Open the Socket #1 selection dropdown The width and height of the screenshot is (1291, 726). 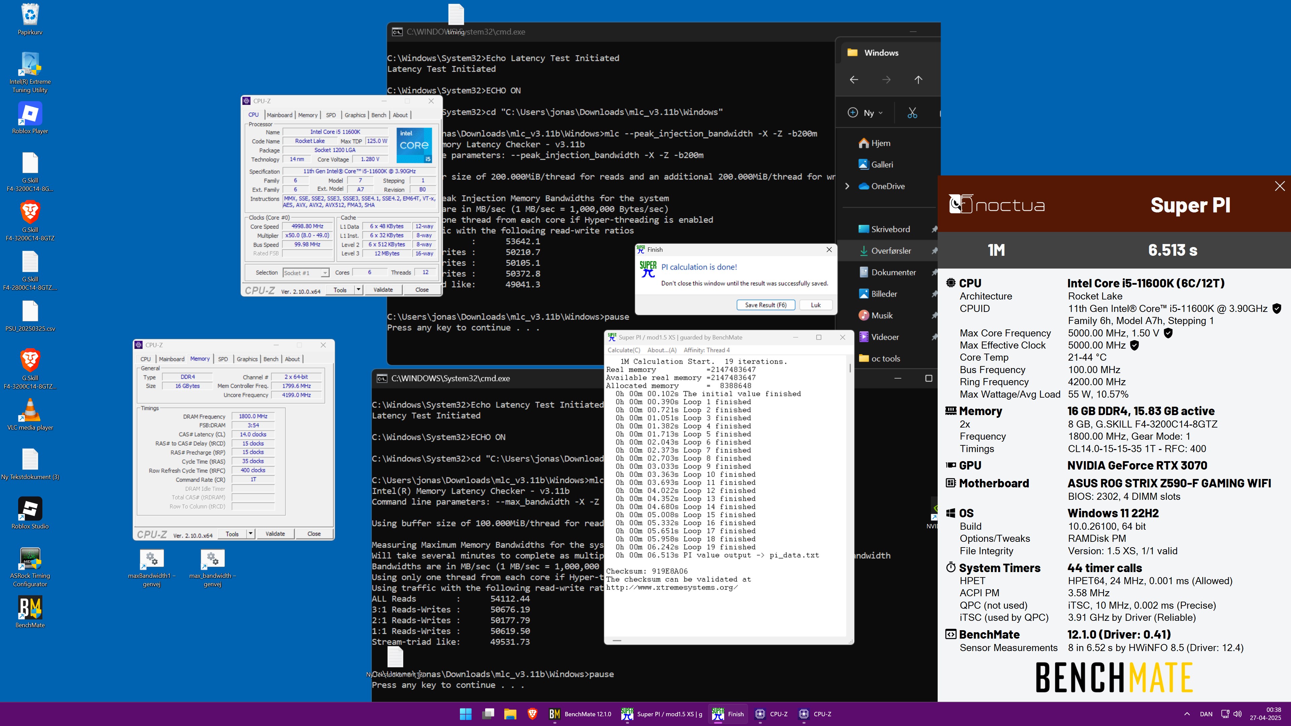305,273
